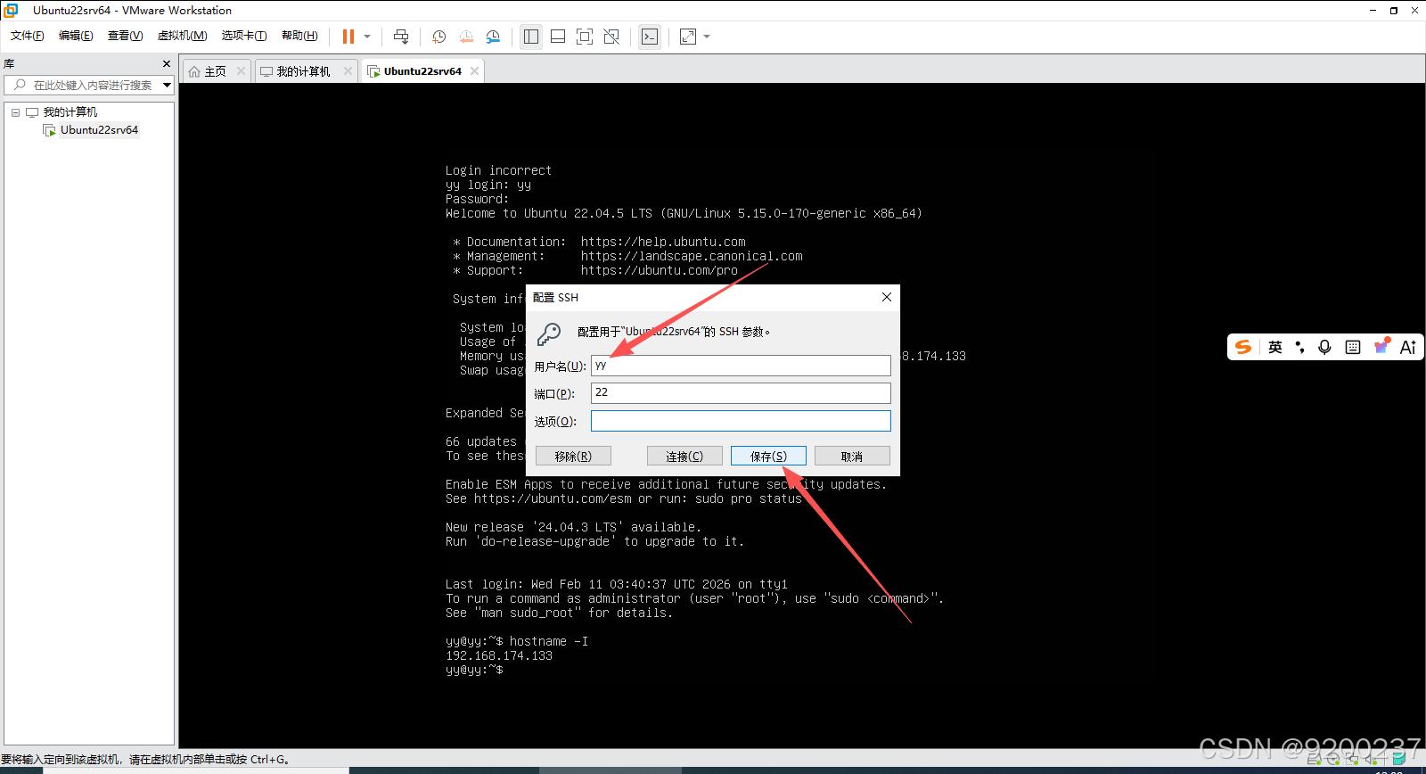Screen dimensions: 1426x774
Task: Click the 取消 button
Action: (852, 456)
